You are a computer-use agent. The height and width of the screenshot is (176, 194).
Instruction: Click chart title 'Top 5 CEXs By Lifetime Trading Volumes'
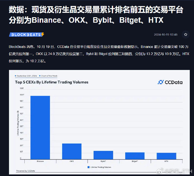coord(52,82)
